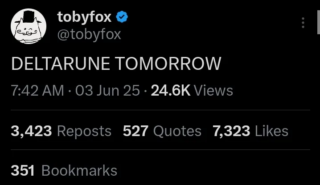Click the 03 Jun 25 date
The width and height of the screenshot is (320, 185).
(107, 90)
